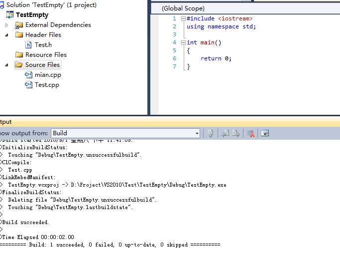Click line number 3 in the editor
Image resolution: width=340 pixels, height=256 pixels.
coord(174,34)
